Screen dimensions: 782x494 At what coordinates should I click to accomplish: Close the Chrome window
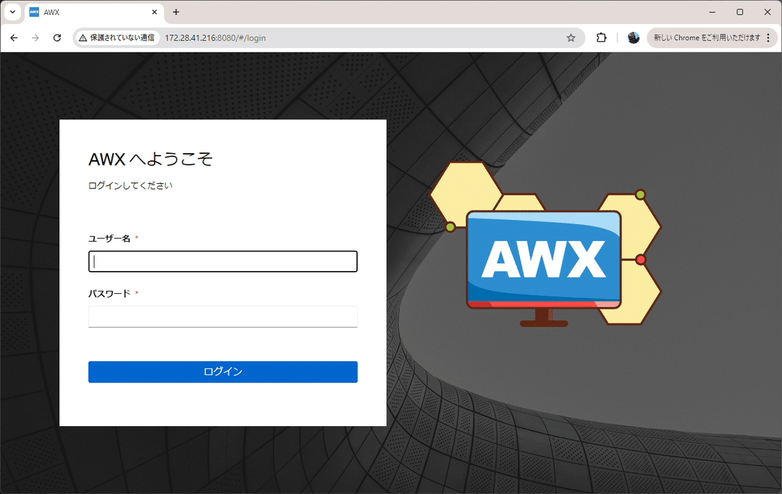click(767, 12)
